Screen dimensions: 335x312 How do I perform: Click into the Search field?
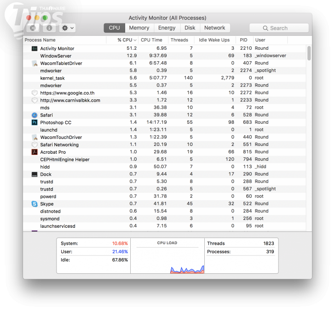(279, 28)
